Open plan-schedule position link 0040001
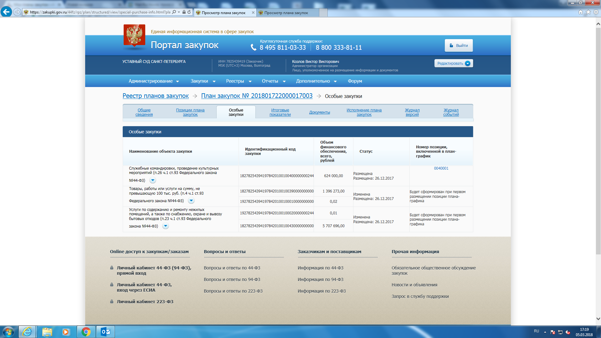 [441, 168]
